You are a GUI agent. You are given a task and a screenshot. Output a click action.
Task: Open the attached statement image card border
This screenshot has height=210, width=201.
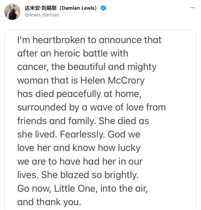(x=100, y=120)
